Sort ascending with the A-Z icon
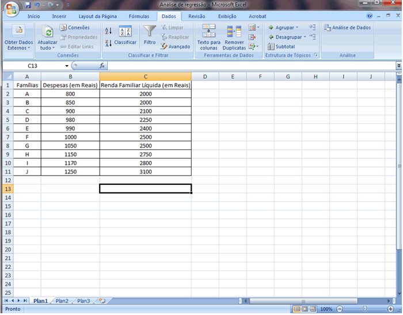Viewport: 403px width, 315px height. pos(108,31)
